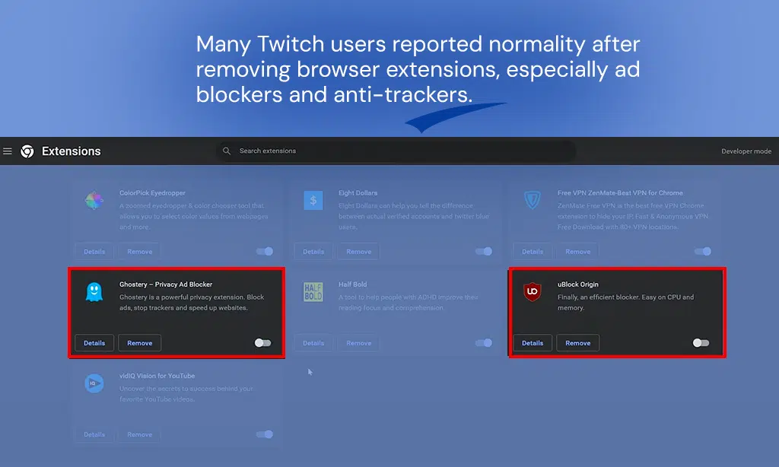Focus the Search extensions field
This screenshot has width=779, height=467.
coord(396,151)
